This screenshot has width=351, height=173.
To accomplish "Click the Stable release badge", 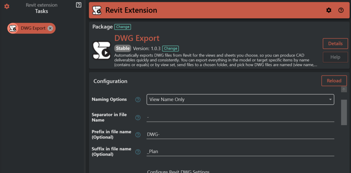I will [123, 48].
